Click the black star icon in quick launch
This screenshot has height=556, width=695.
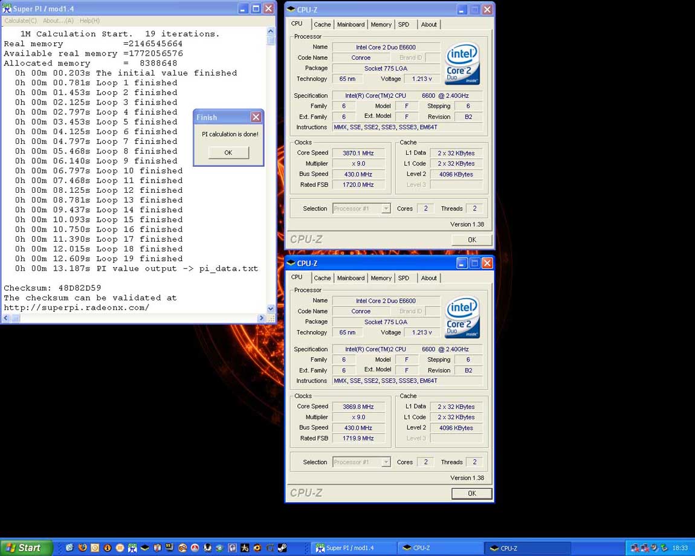point(245,548)
